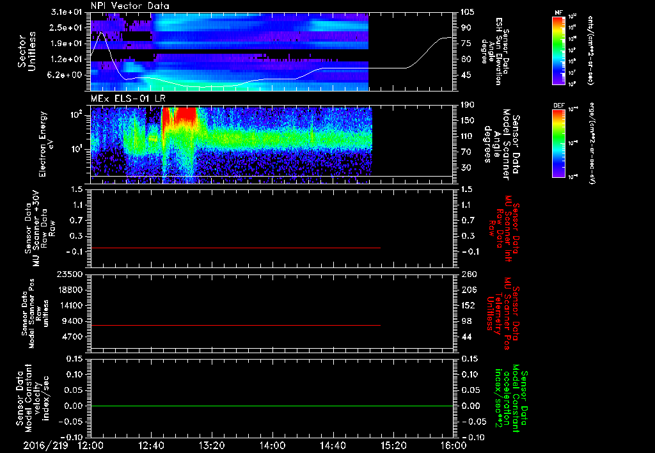
Task: Select the 'Model Scanner Pos Raw' axis title
Action: coord(35,314)
